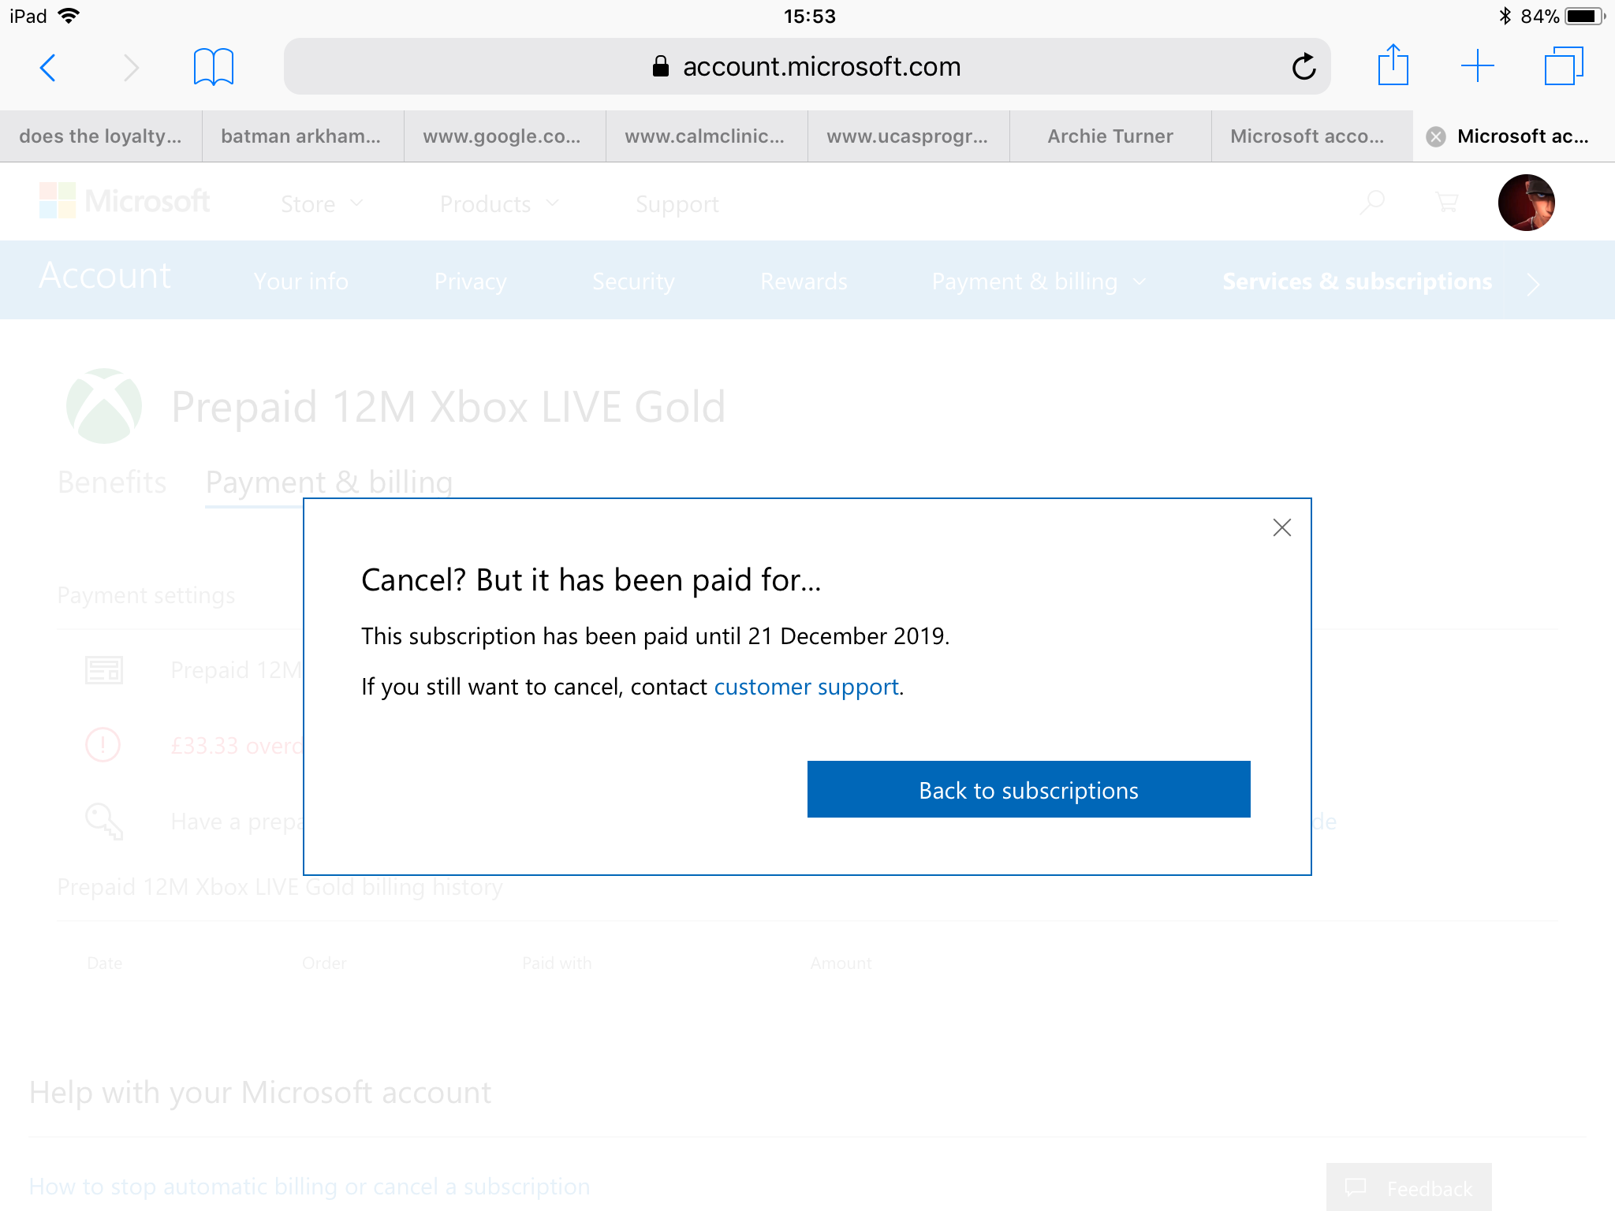Expand the Products navigation dropdown
This screenshot has height=1211, width=1615.
pyautogui.click(x=496, y=203)
